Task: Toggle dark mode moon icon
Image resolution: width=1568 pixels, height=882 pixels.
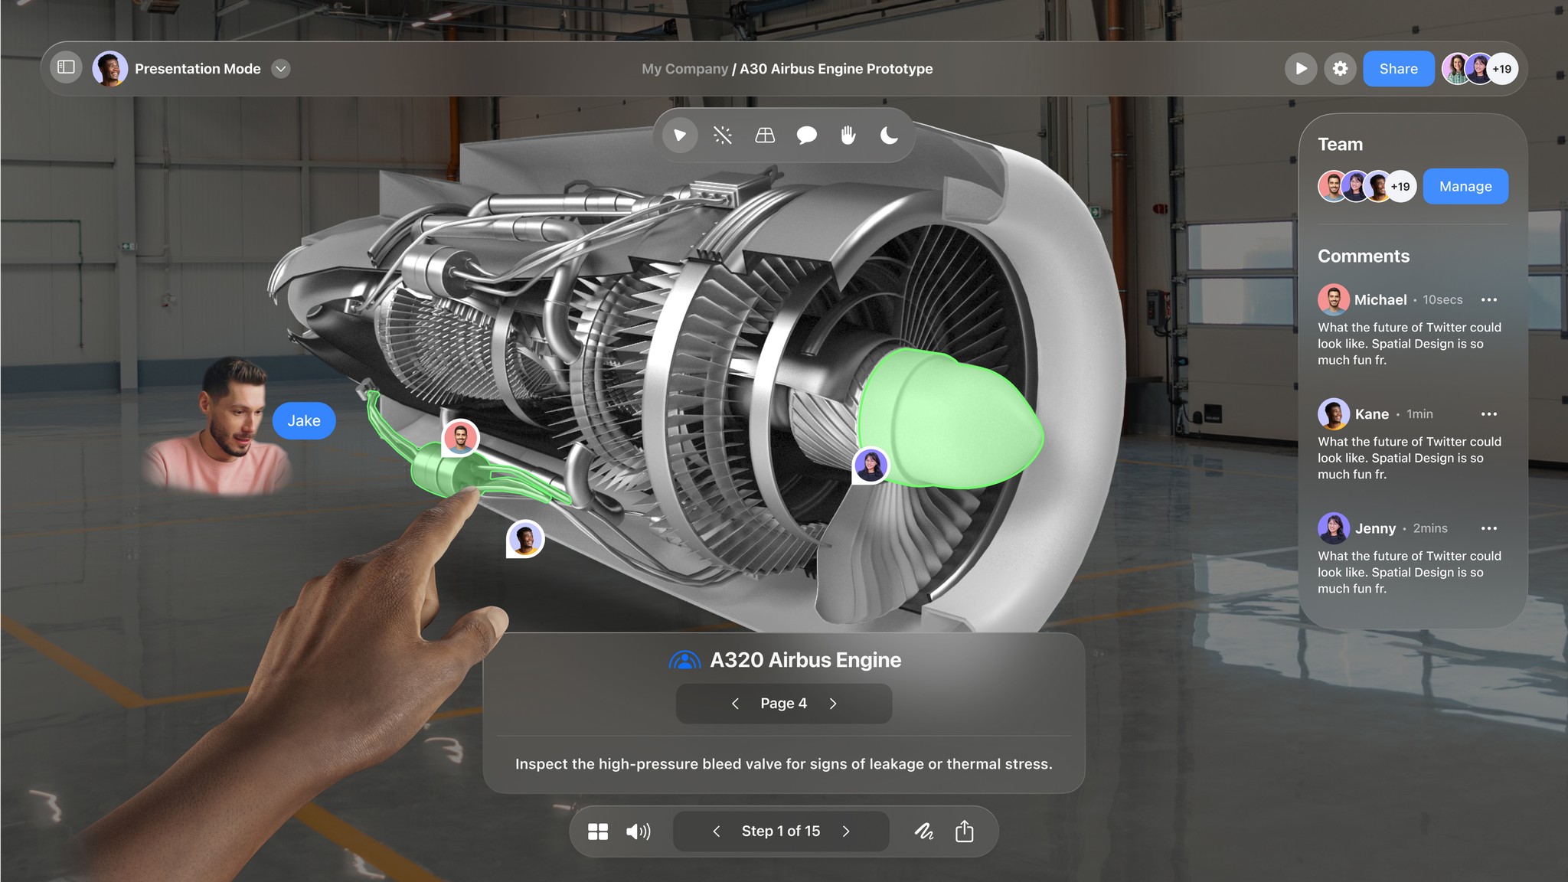Action: (x=889, y=136)
